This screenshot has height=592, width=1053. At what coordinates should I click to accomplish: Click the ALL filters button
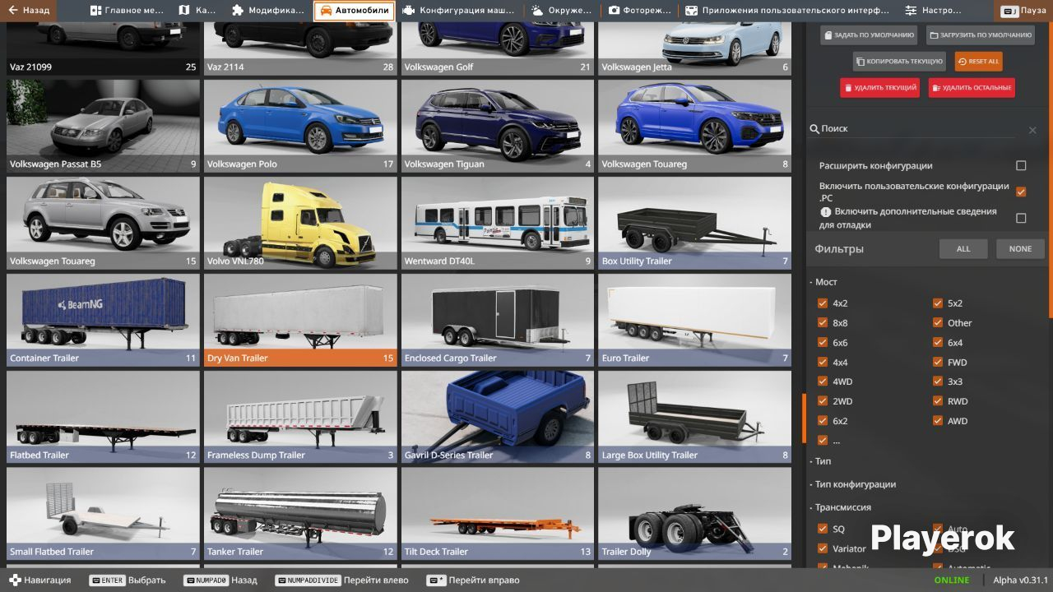click(963, 249)
